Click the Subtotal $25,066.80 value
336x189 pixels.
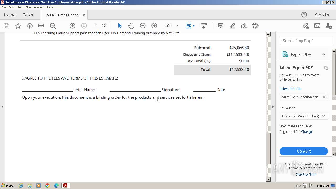239,48
